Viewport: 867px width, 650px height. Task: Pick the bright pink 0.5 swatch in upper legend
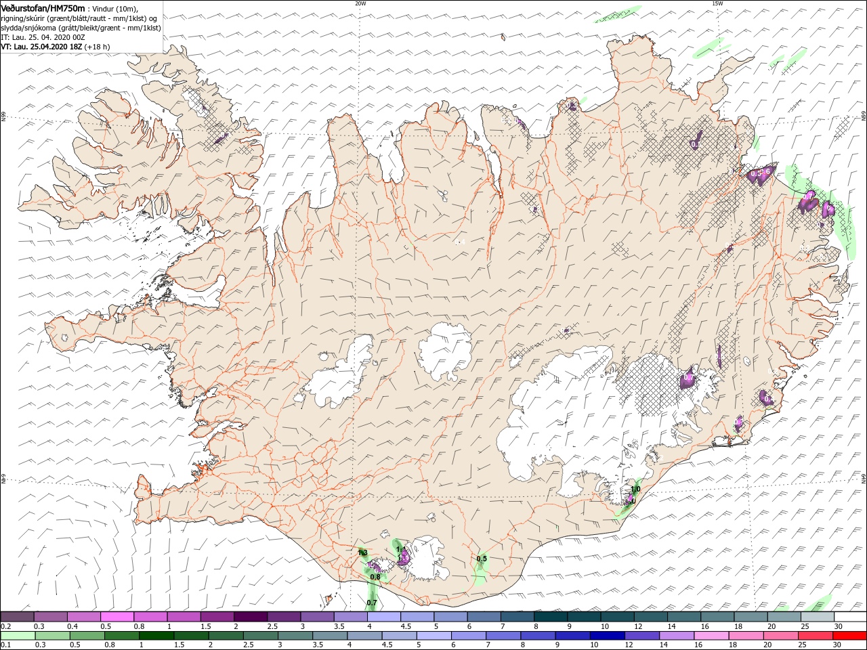tap(117, 617)
